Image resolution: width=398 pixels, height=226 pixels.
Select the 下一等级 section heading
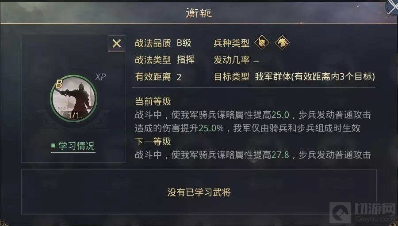click(x=153, y=142)
